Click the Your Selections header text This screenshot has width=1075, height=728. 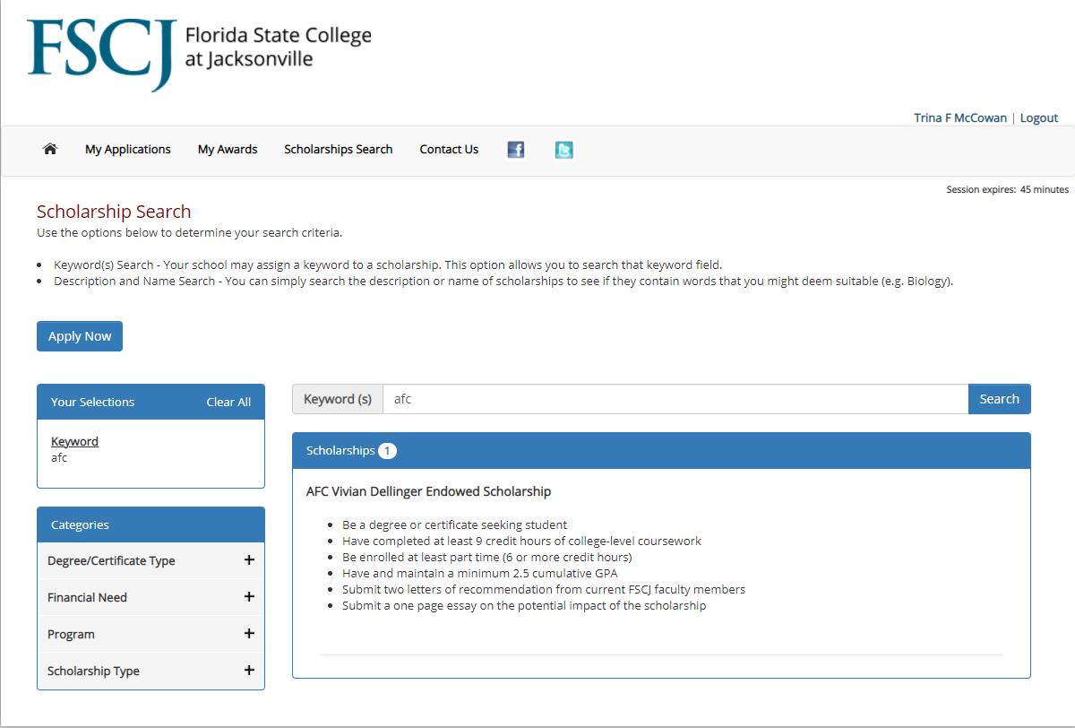click(92, 402)
